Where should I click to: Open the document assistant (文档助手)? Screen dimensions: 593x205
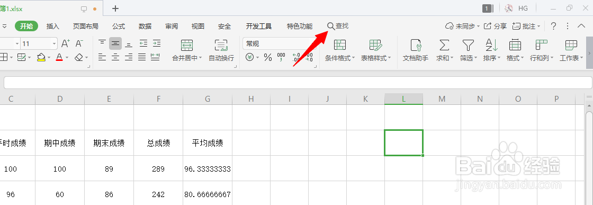pyautogui.click(x=416, y=50)
